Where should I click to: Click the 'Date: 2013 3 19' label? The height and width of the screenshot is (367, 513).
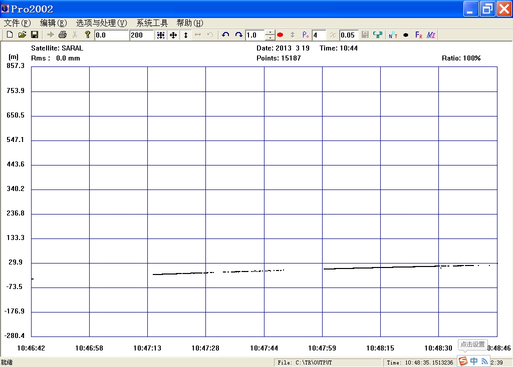pos(283,48)
